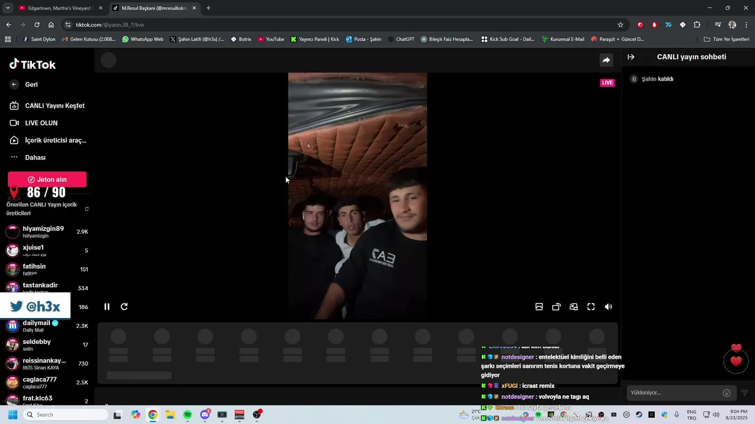The width and height of the screenshot is (755, 424).
Task: Open the tab search dropdown
Action: (x=8, y=8)
